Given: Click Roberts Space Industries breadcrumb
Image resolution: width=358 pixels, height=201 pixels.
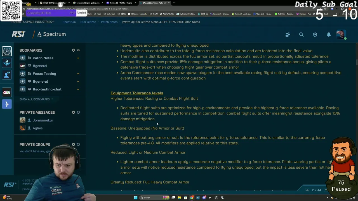Looking at the screenshot, I should point(33,22).
